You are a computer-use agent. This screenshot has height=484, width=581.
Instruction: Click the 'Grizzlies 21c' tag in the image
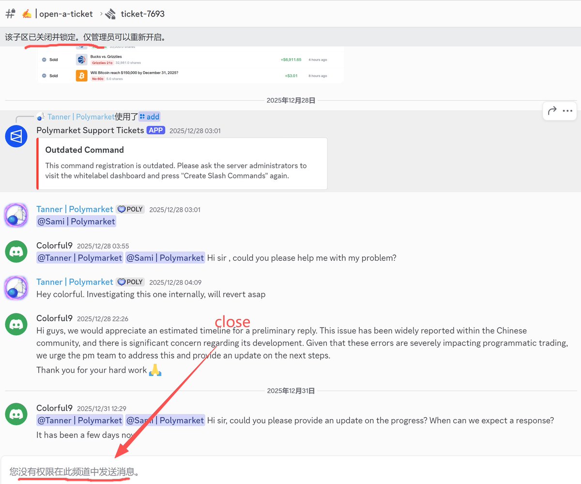(x=102, y=63)
